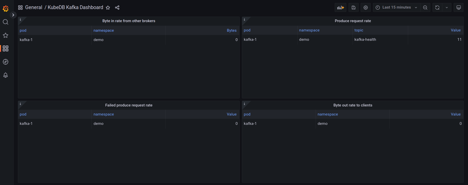Open the Dashboards sidebar icon
This screenshot has height=185, width=468.
(x=6, y=49)
